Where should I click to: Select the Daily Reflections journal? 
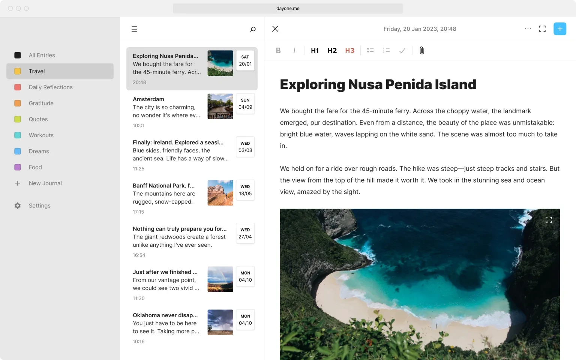click(51, 87)
